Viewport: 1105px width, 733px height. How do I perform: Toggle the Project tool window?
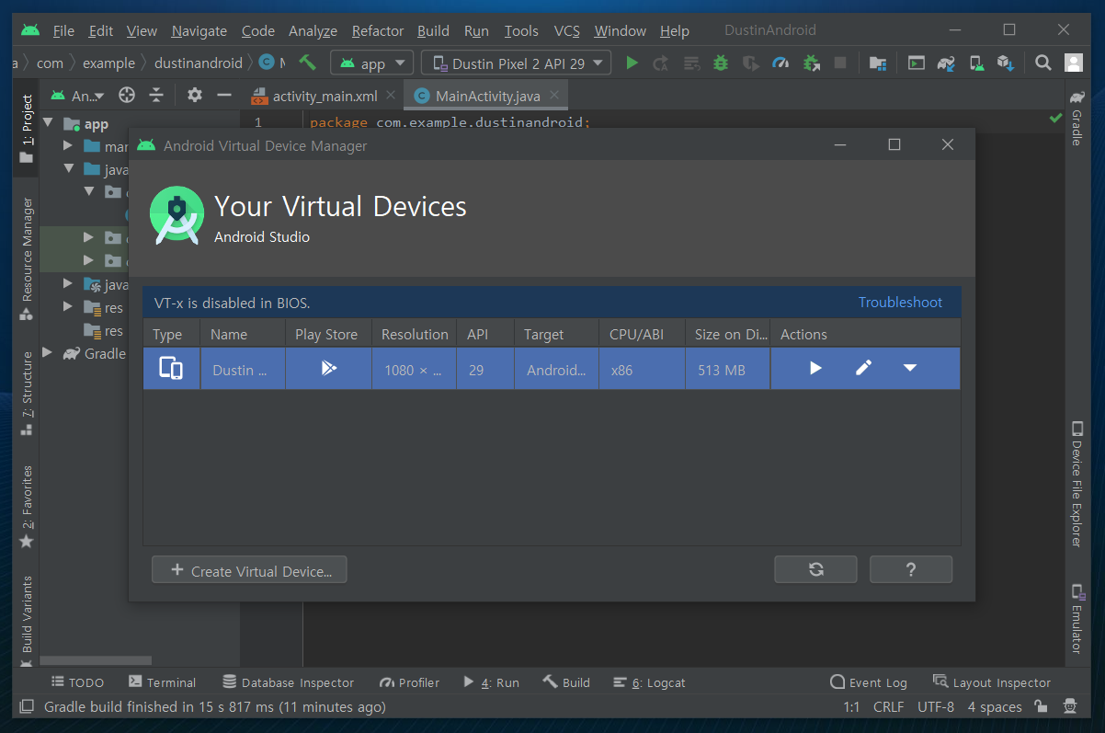[27, 129]
